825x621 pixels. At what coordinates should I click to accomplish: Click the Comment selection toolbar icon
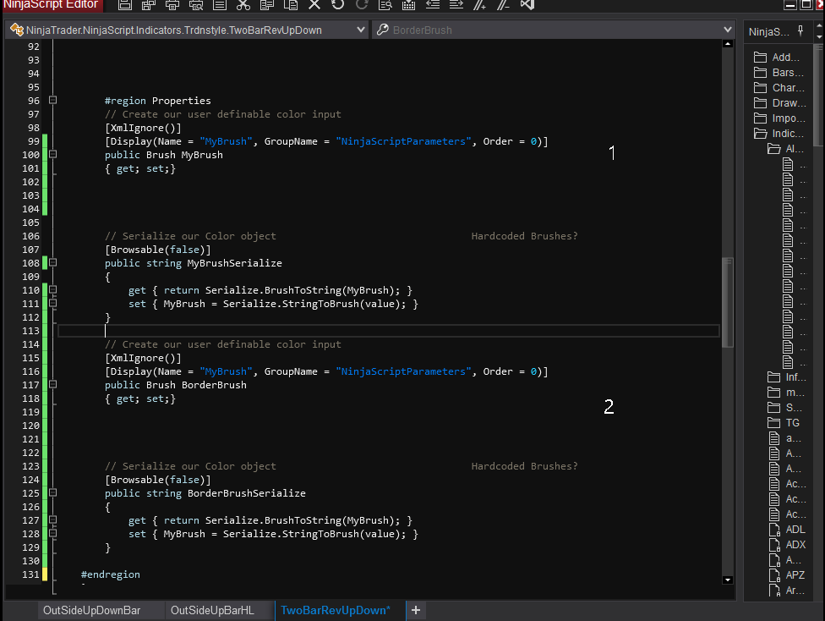pyautogui.click(x=480, y=5)
